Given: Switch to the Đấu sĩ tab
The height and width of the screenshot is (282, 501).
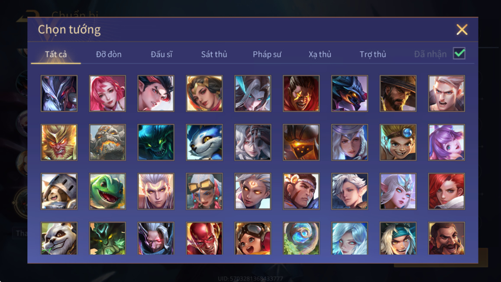Looking at the screenshot, I should (162, 54).
